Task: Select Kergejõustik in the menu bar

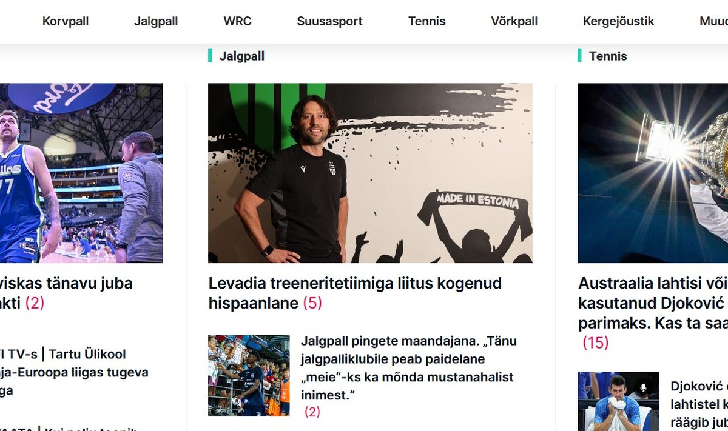Action: 618,21
